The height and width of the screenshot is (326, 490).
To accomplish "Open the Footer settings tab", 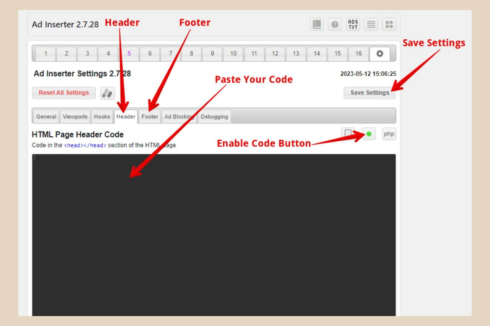I will point(150,117).
